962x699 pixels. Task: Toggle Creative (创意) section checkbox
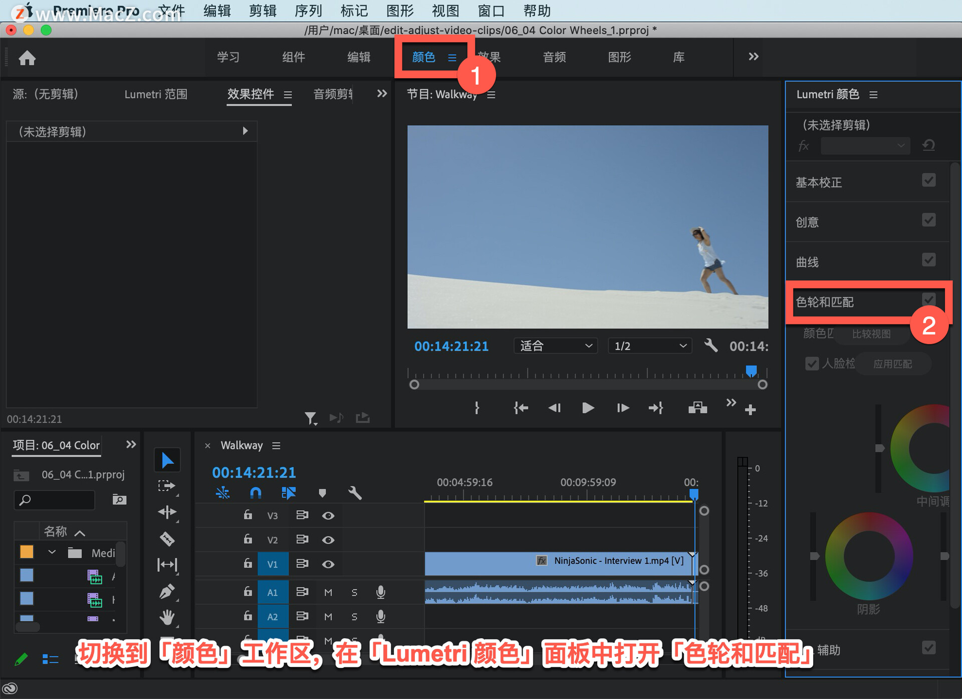coord(929,220)
